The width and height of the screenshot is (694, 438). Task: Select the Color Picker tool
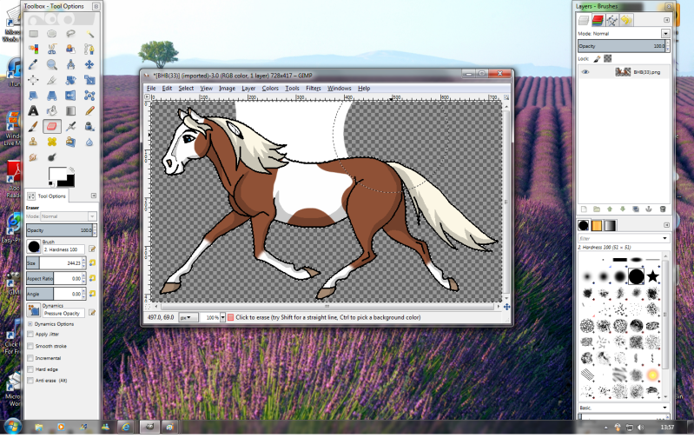coord(34,64)
